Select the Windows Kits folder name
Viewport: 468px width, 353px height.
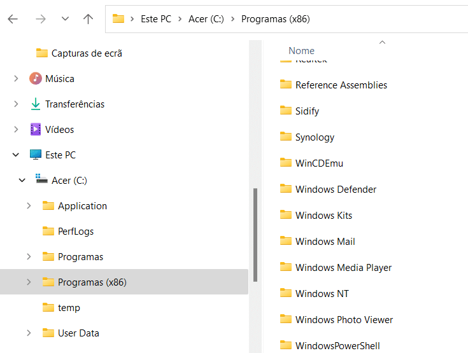pyautogui.click(x=324, y=216)
